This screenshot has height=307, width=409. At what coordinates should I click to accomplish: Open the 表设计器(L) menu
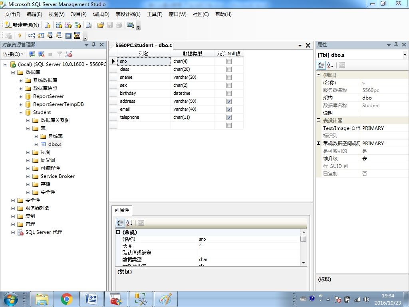point(128,14)
